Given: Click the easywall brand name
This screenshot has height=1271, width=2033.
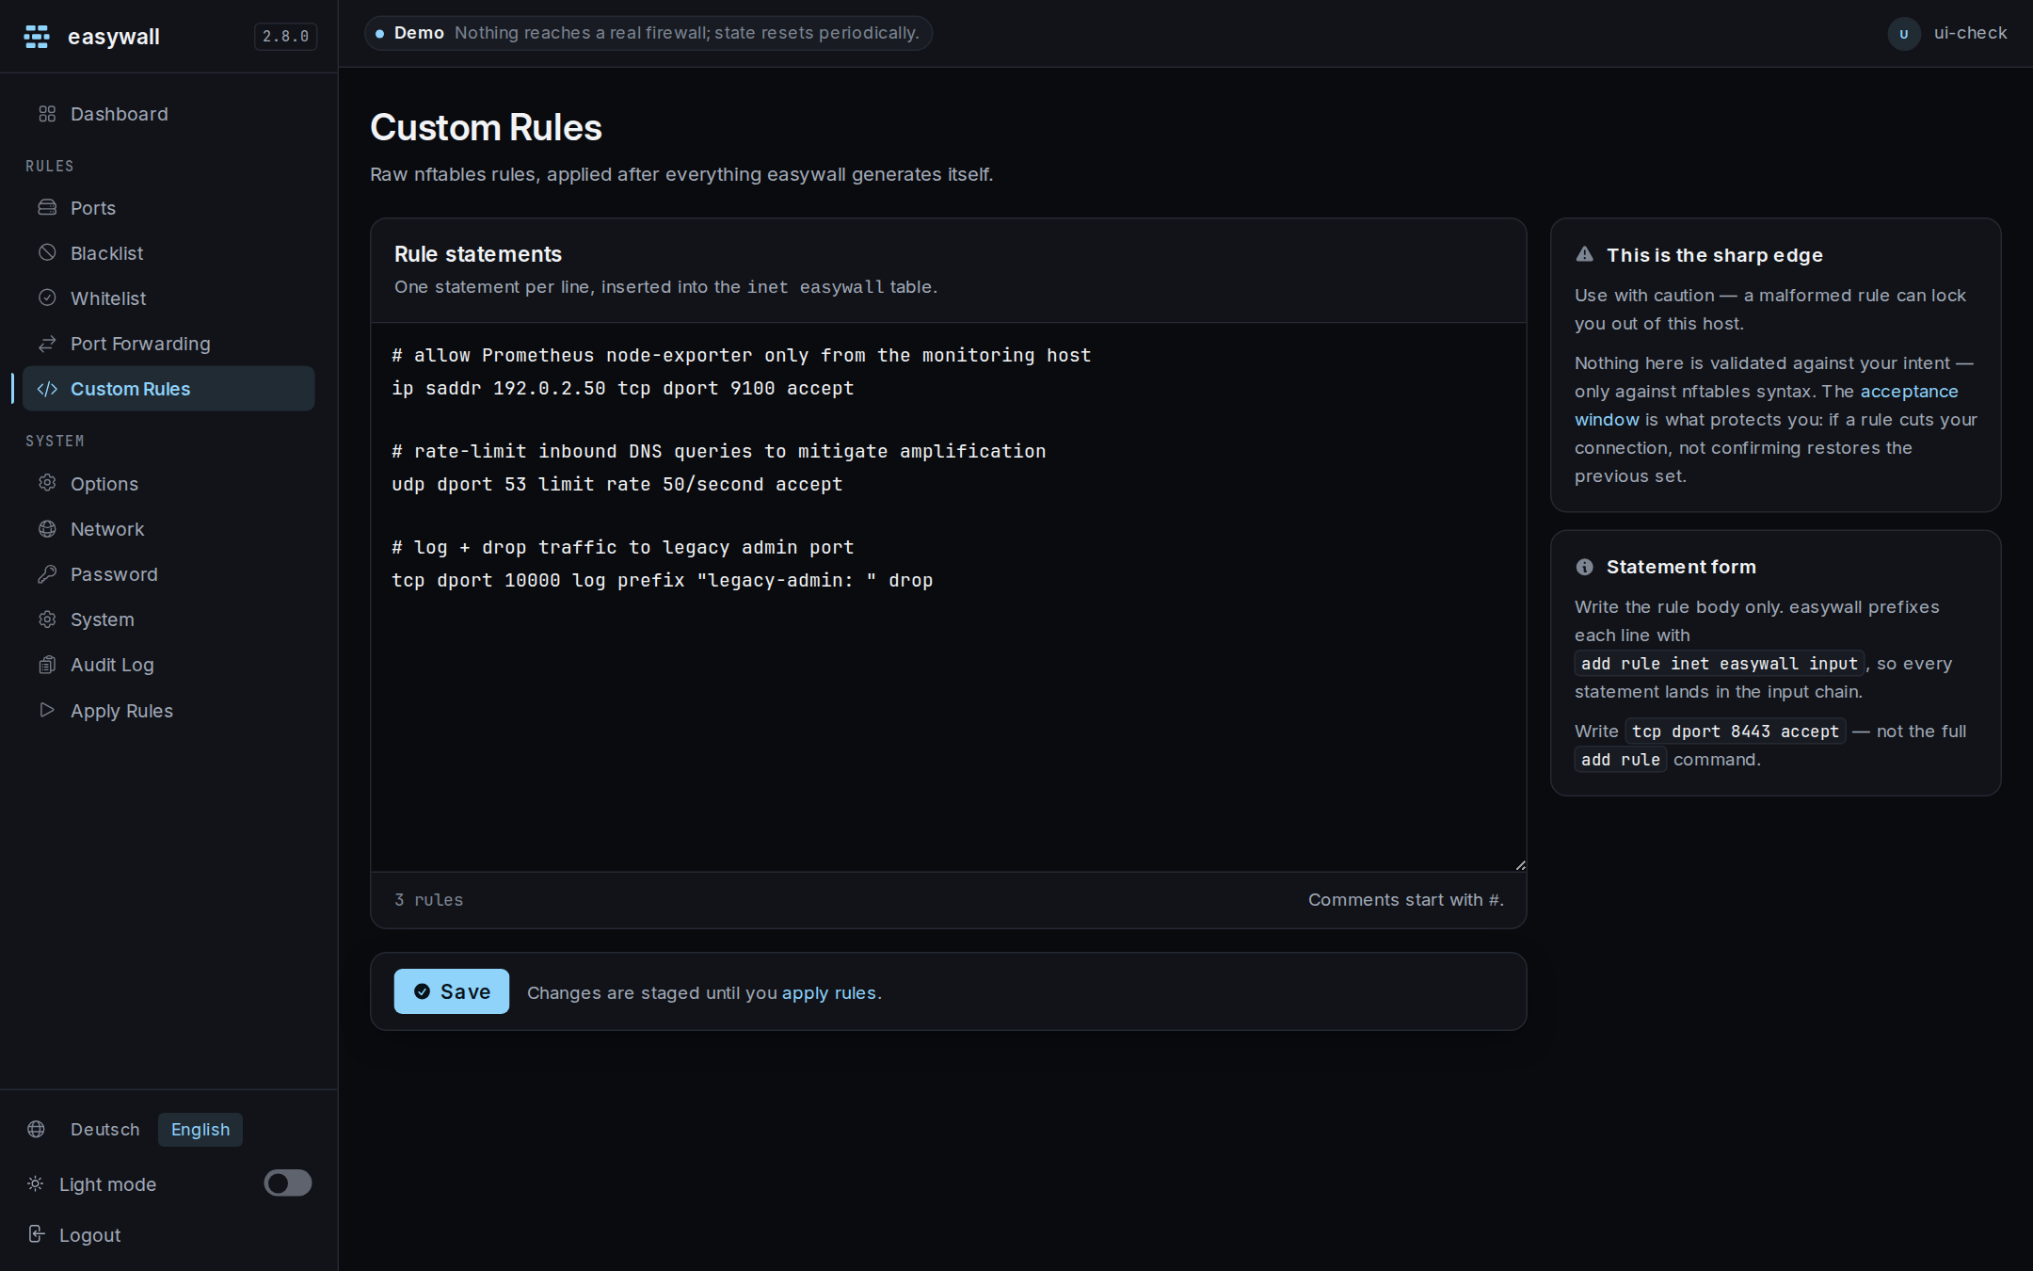Looking at the screenshot, I should click(114, 37).
